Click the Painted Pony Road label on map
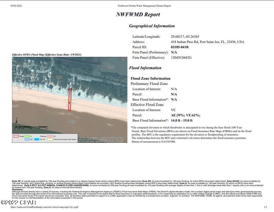Image resolution: width=274 pixels, height=212 pixels. [43, 71]
